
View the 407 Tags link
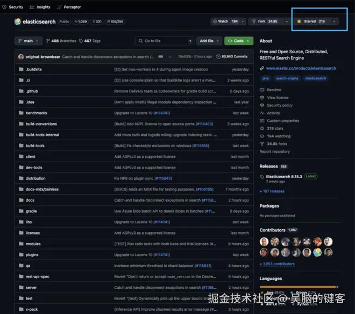click(x=90, y=41)
